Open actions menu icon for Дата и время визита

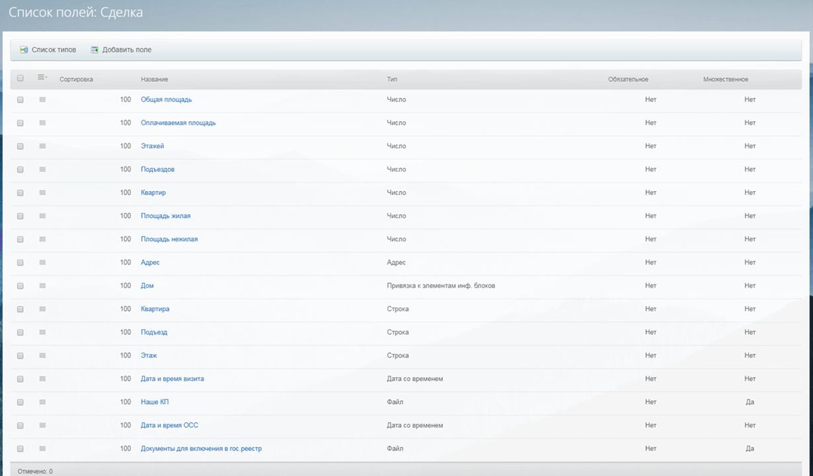[42, 378]
